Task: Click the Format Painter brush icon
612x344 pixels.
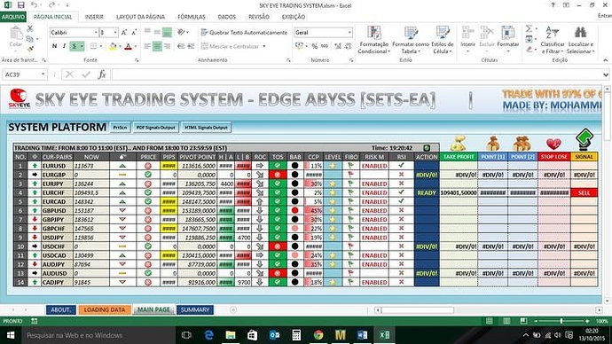Action: 30,49
